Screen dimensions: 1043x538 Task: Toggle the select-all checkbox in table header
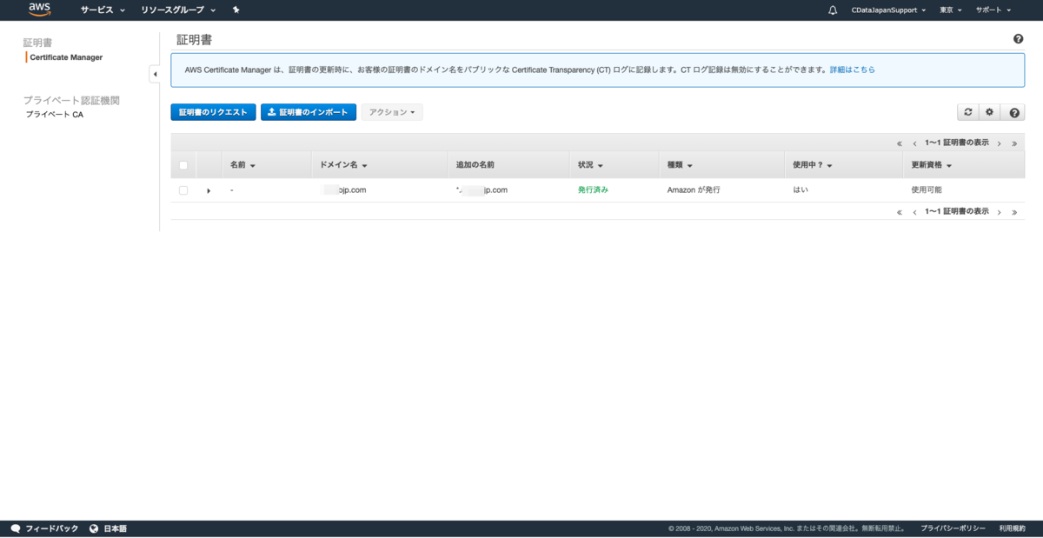183,165
